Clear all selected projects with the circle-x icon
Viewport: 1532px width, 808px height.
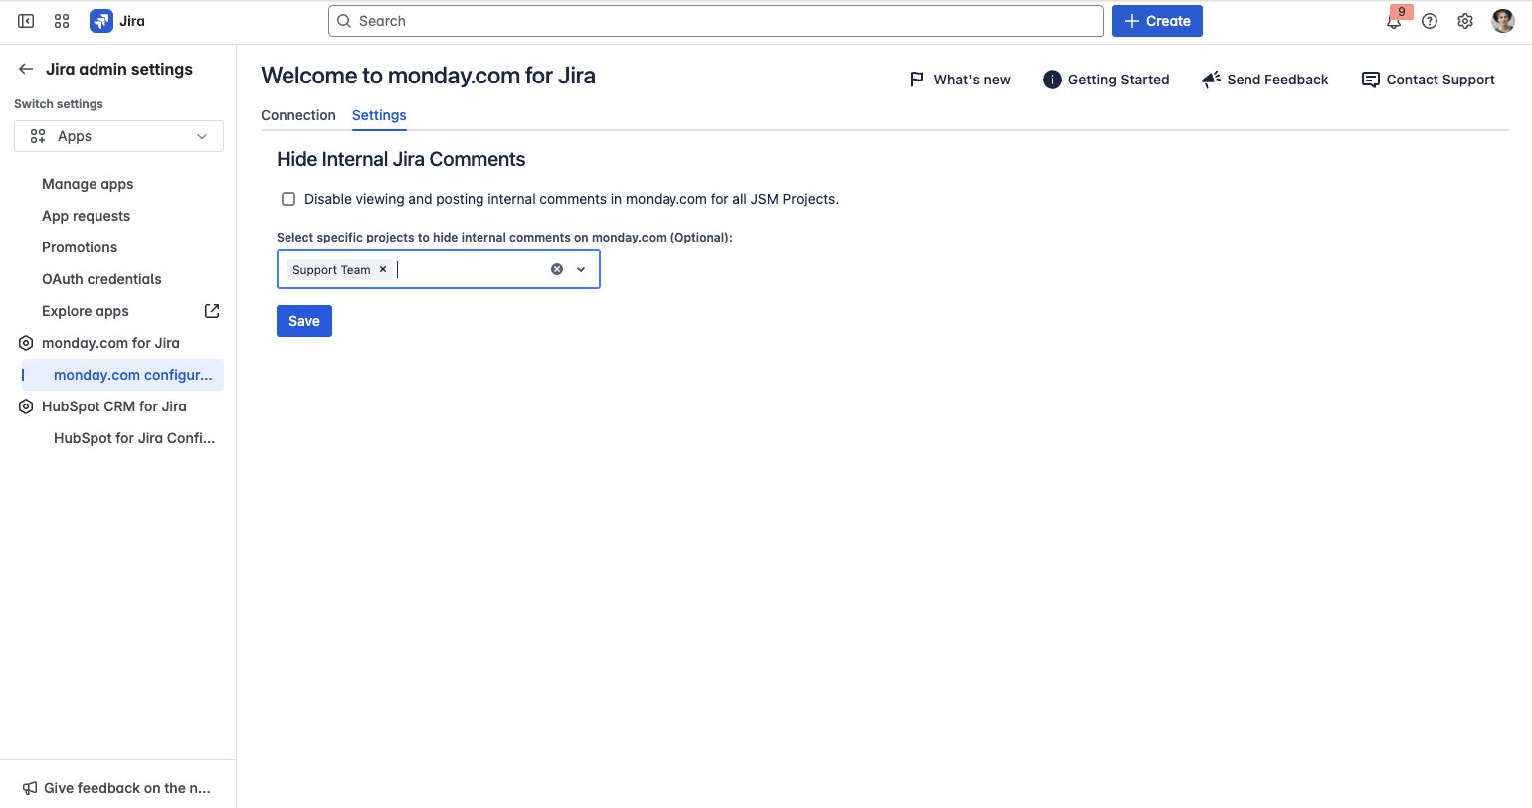[557, 269]
